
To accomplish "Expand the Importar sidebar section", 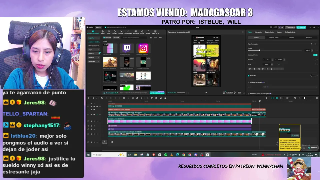I will tap(94, 38).
